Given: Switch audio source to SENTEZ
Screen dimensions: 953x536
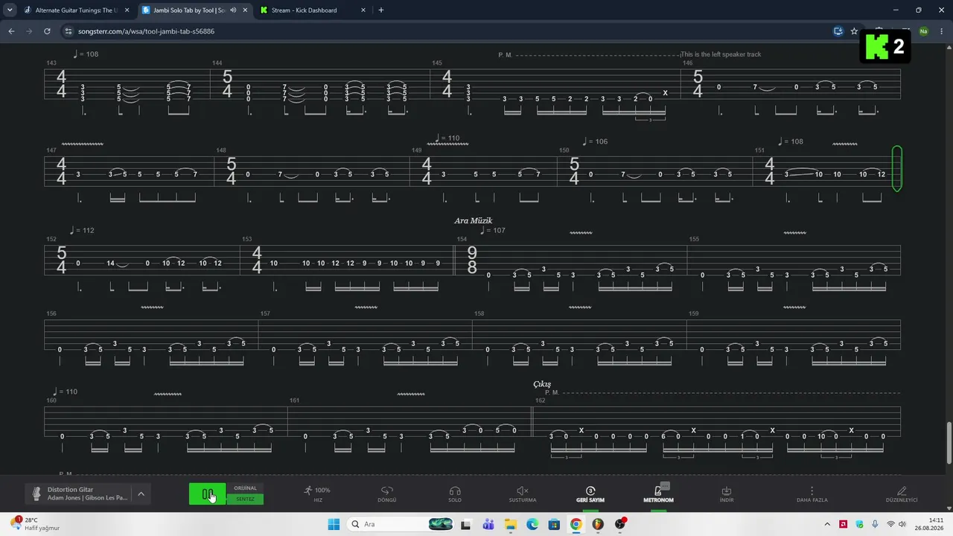Looking at the screenshot, I should [x=245, y=500].
